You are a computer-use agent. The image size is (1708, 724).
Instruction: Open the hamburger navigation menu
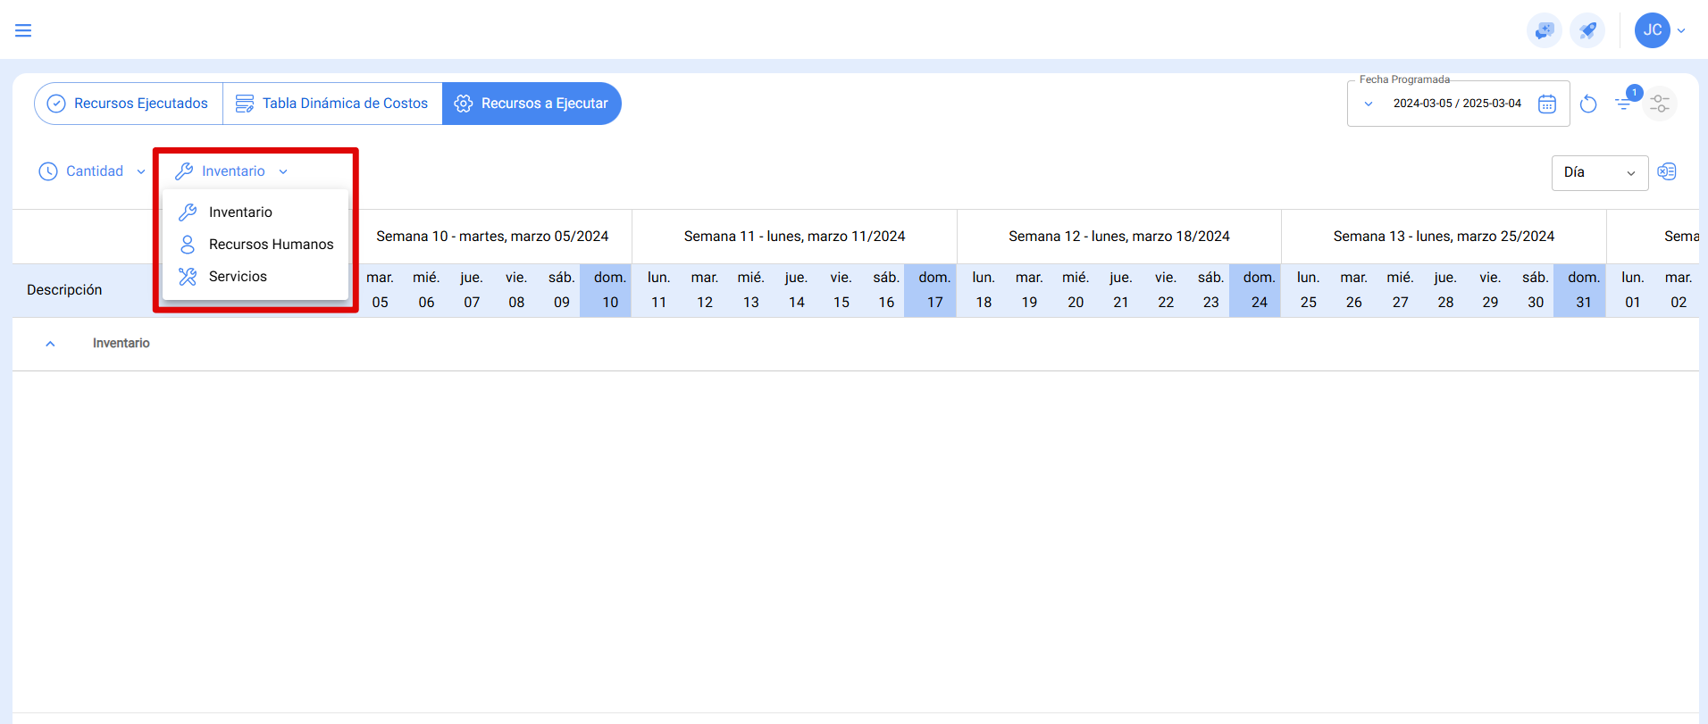point(23,30)
